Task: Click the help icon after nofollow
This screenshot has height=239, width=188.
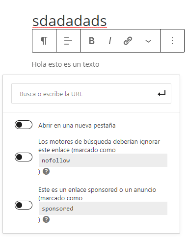Action: (46, 171)
